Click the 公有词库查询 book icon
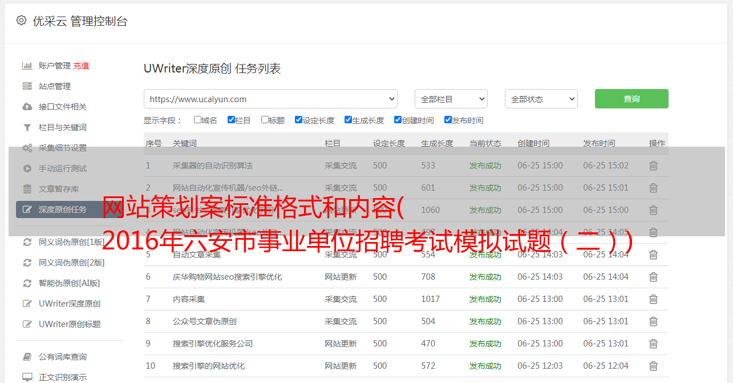 click(27, 357)
